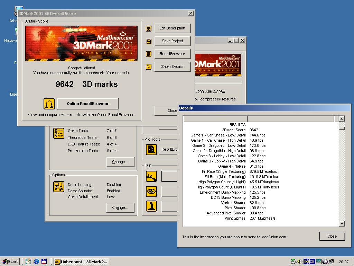Open the Edit Description dialog
Screen dimensions: 354x266
coord(173,28)
